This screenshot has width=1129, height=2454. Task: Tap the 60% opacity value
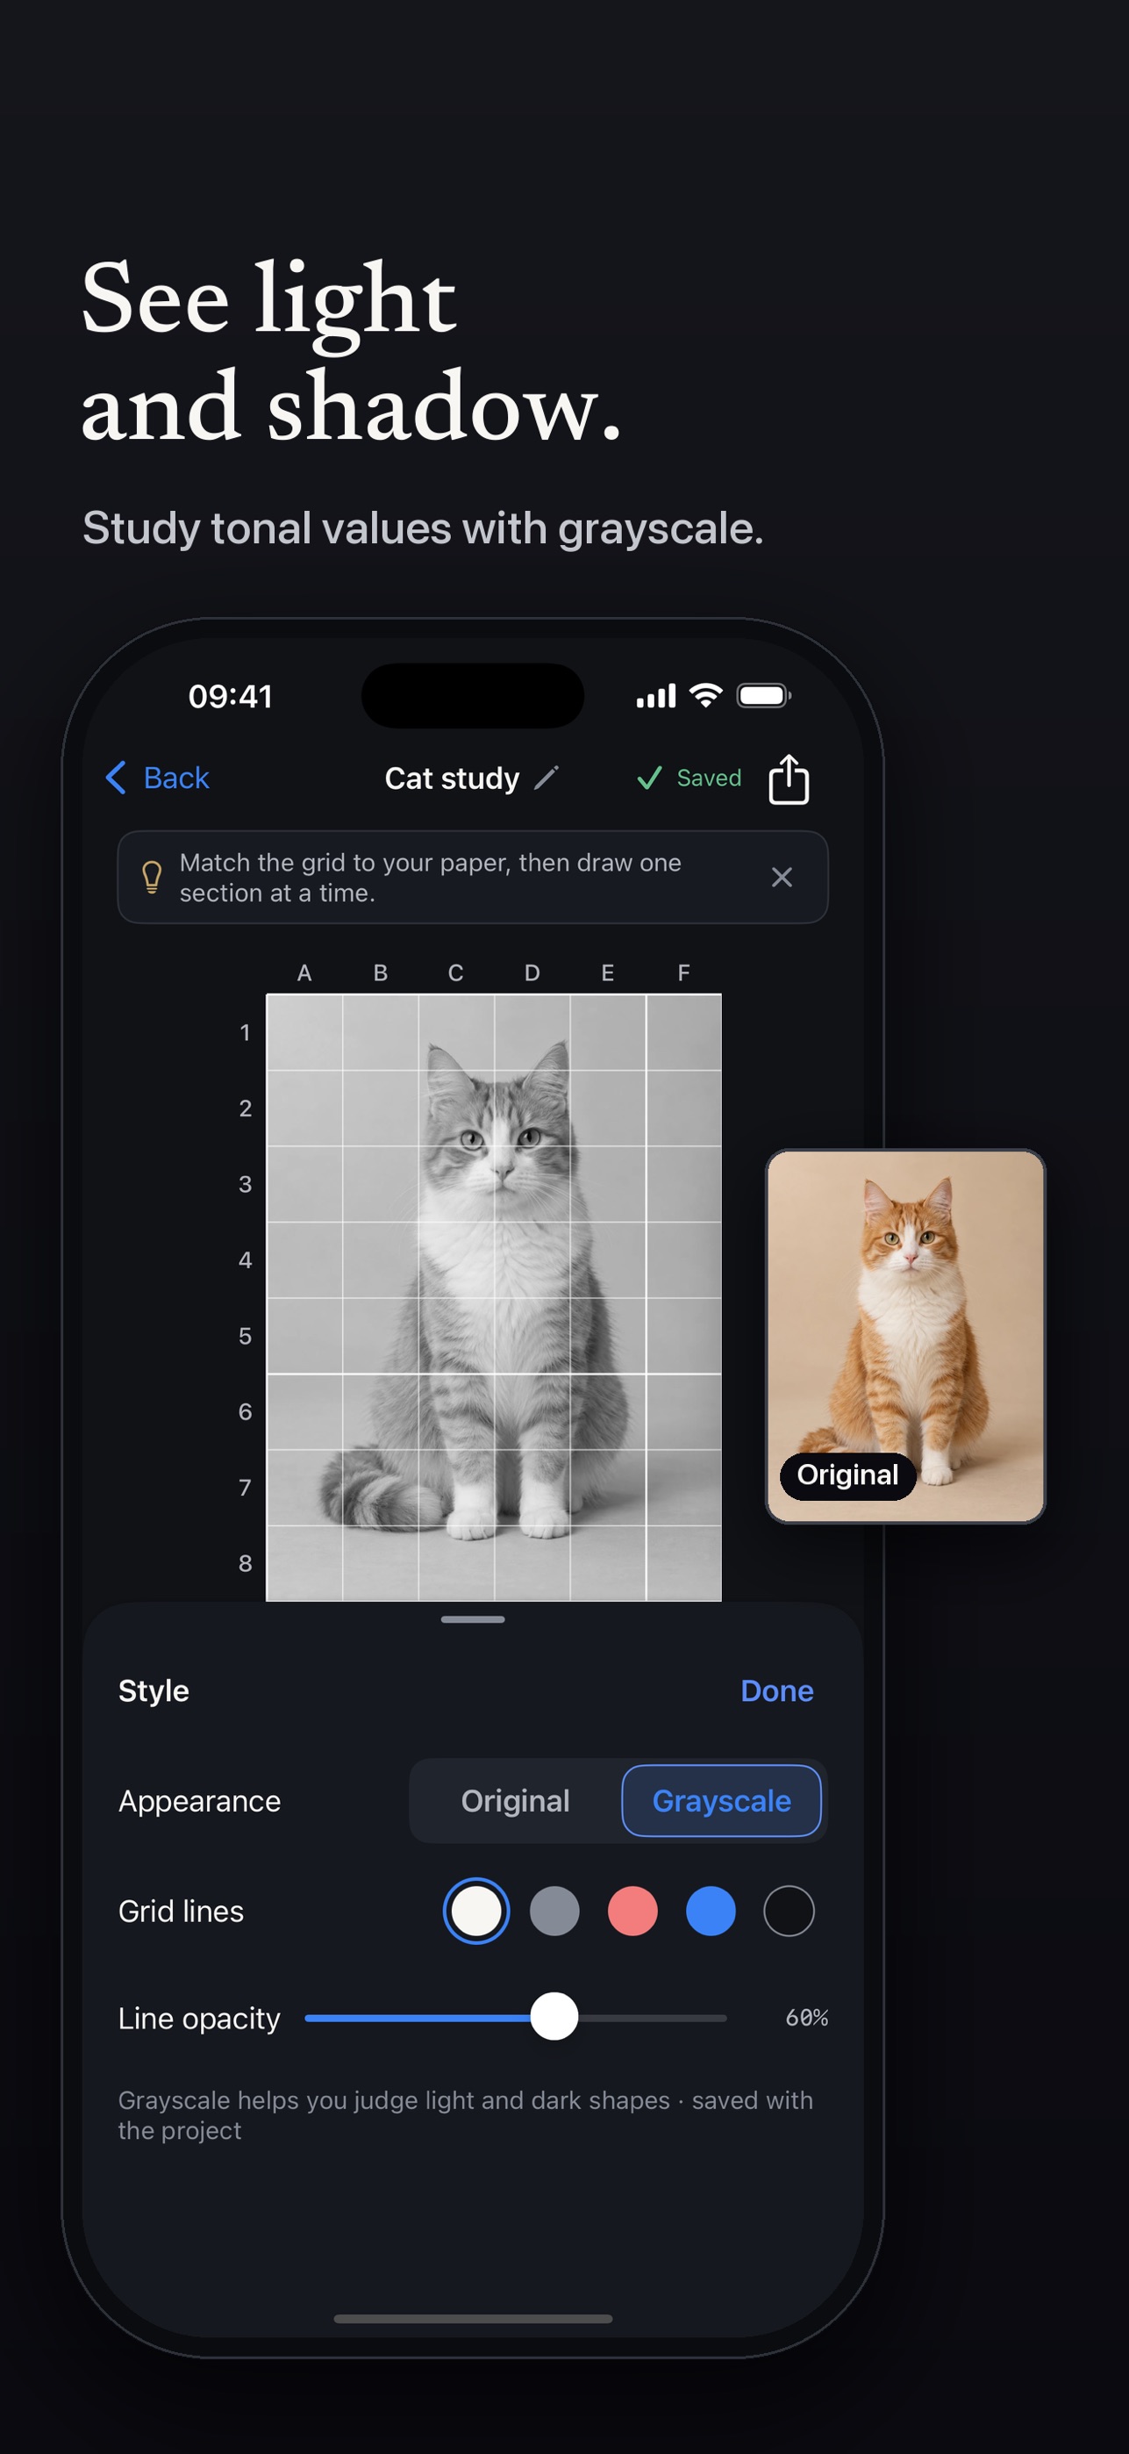[x=806, y=2017]
